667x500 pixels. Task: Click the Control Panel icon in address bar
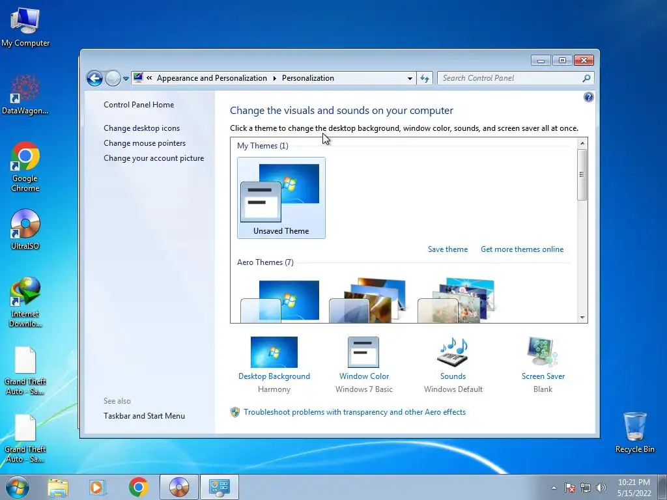pos(138,78)
